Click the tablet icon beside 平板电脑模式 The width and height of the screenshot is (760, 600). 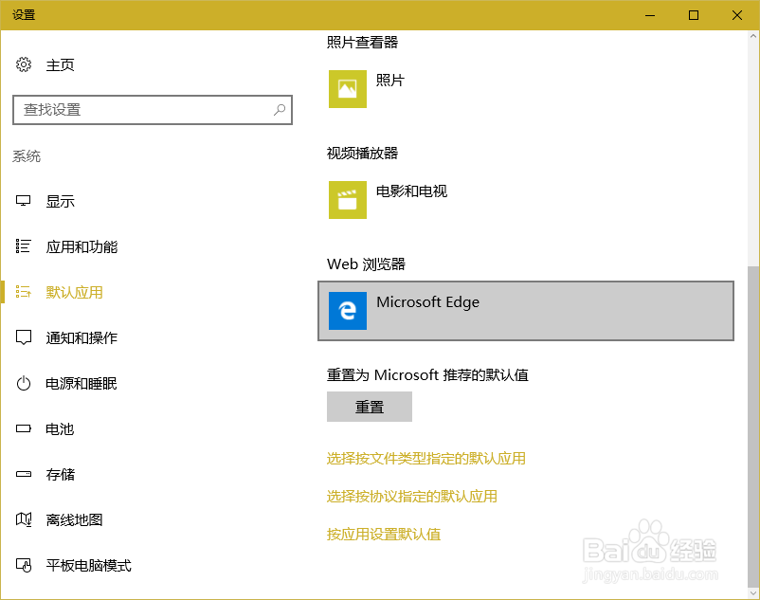tap(25, 565)
